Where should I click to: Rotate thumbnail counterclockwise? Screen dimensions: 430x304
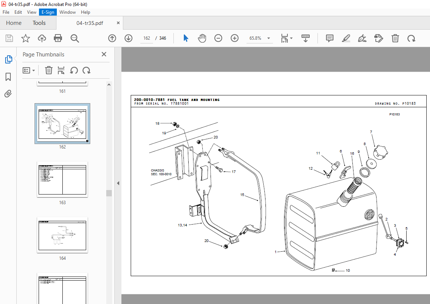pyautogui.click(x=74, y=71)
